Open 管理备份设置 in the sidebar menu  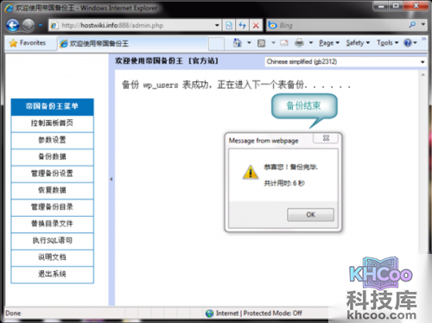click(52, 174)
